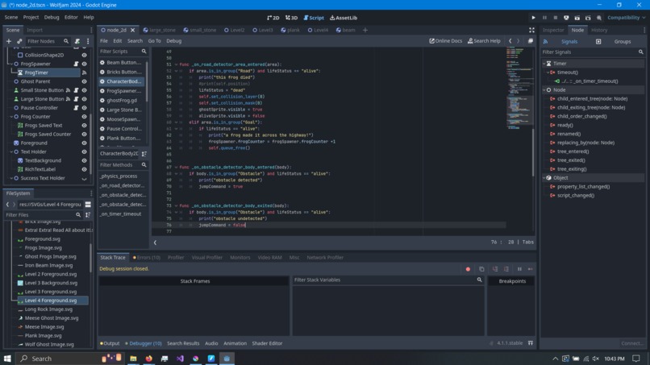Open the Debug menu in top bar

pyautogui.click(x=52, y=18)
